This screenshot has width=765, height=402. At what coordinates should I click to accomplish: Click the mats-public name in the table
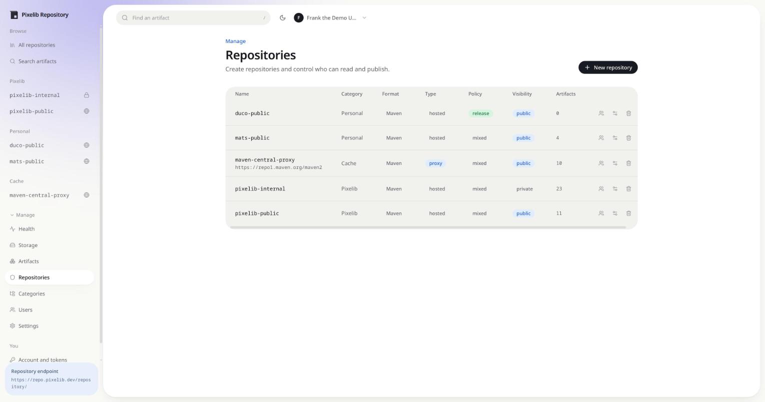click(x=252, y=138)
